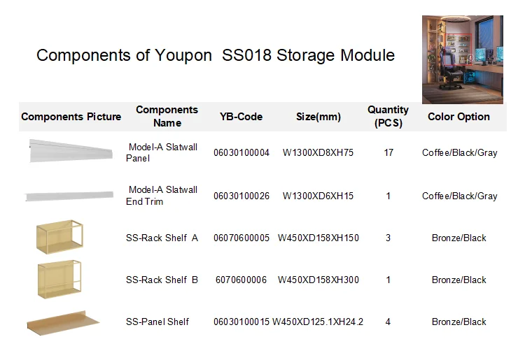Click the quantity 17 cell

(x=388, y=152)
